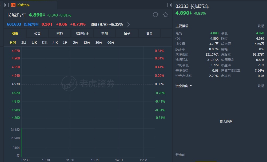
Task: Click the 净资产收益率 value 7.54%
Action: 259,70
